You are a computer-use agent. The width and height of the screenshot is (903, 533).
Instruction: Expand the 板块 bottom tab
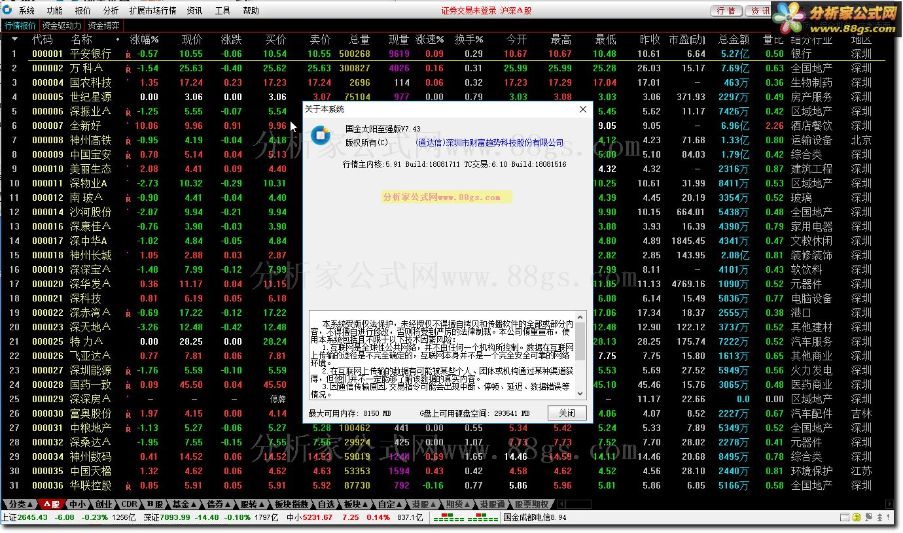point(357,504)
